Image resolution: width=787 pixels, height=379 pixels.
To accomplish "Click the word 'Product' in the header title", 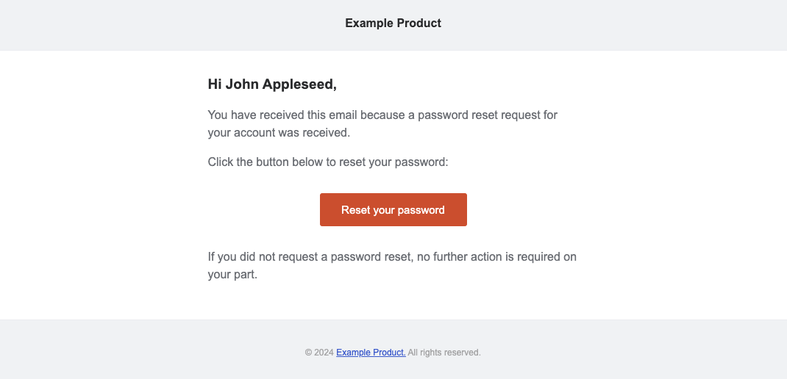I will (419, 24).
